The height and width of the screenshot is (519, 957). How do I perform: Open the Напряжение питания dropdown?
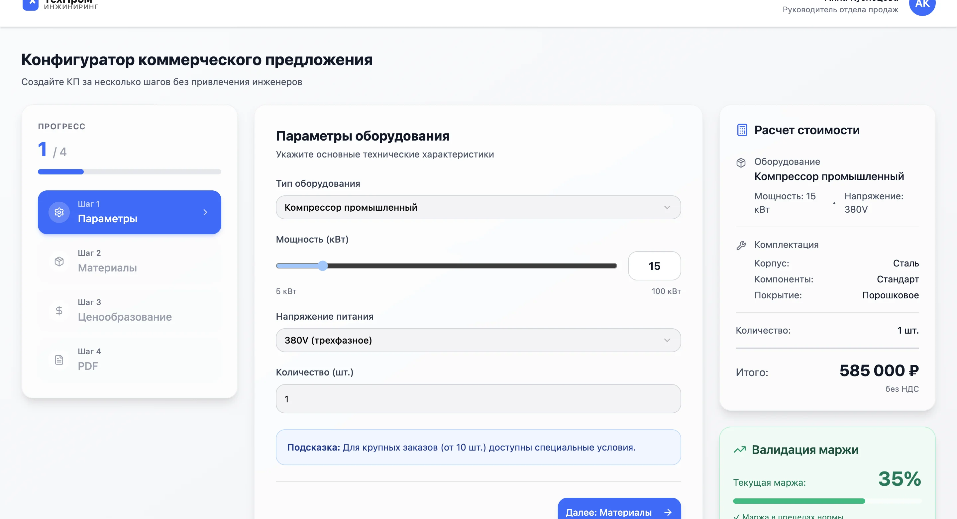tap(478, 340)
